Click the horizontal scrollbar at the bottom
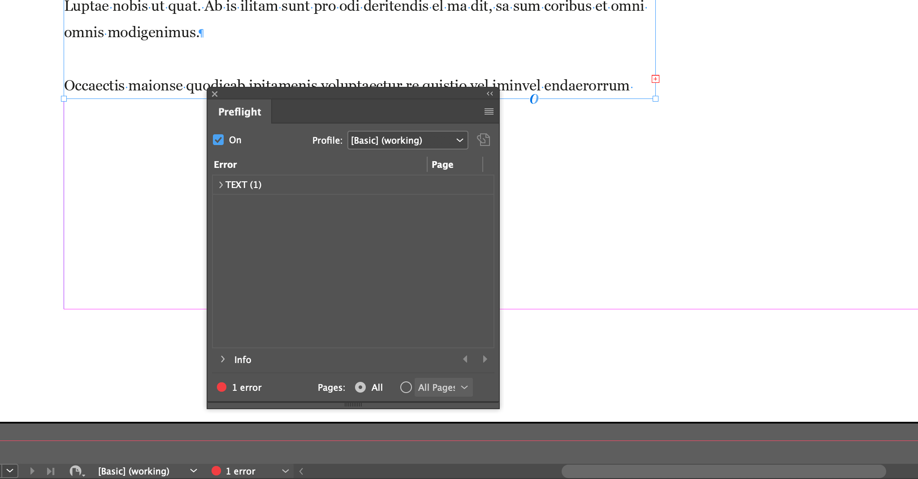 coord(723,471)
